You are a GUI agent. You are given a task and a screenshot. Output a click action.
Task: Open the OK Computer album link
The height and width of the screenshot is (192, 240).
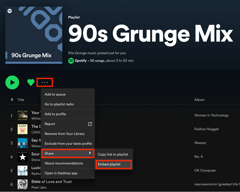click(205, 170)
